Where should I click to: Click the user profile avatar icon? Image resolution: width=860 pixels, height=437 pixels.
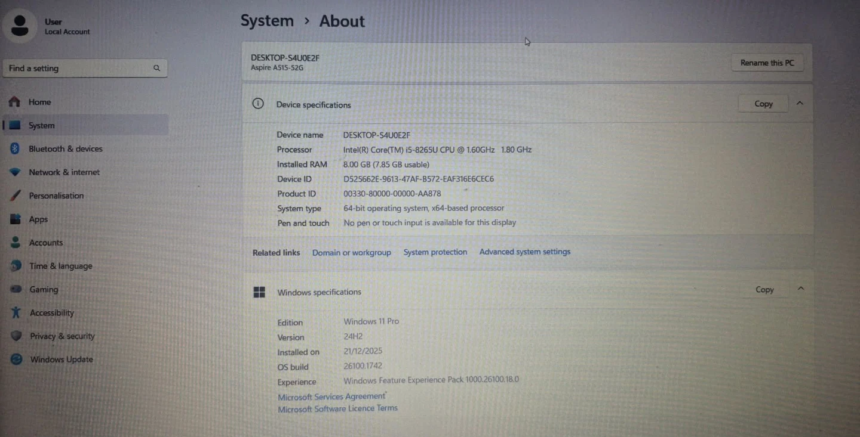20,26
